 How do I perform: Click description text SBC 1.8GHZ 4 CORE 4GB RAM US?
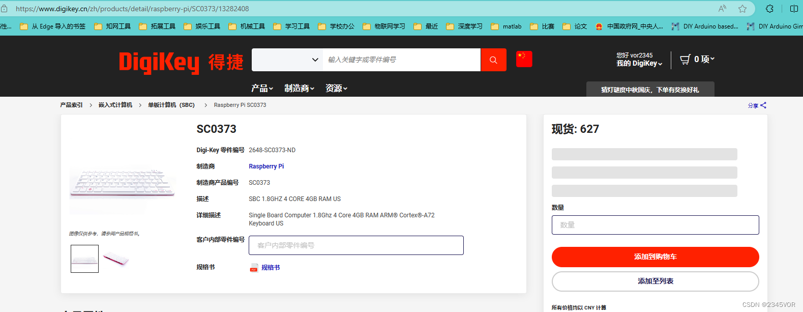point(294,199)
